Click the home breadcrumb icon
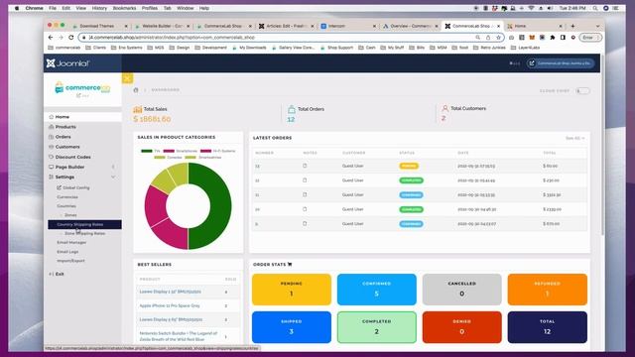This screenshot has height=357, width=635. [136, 90]
